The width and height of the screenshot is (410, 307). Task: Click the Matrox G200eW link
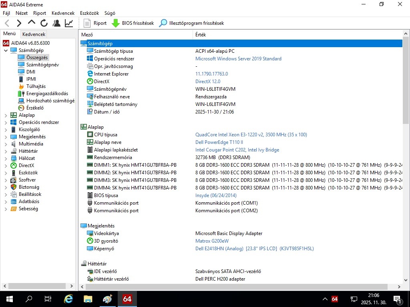(x=212, y=241)
